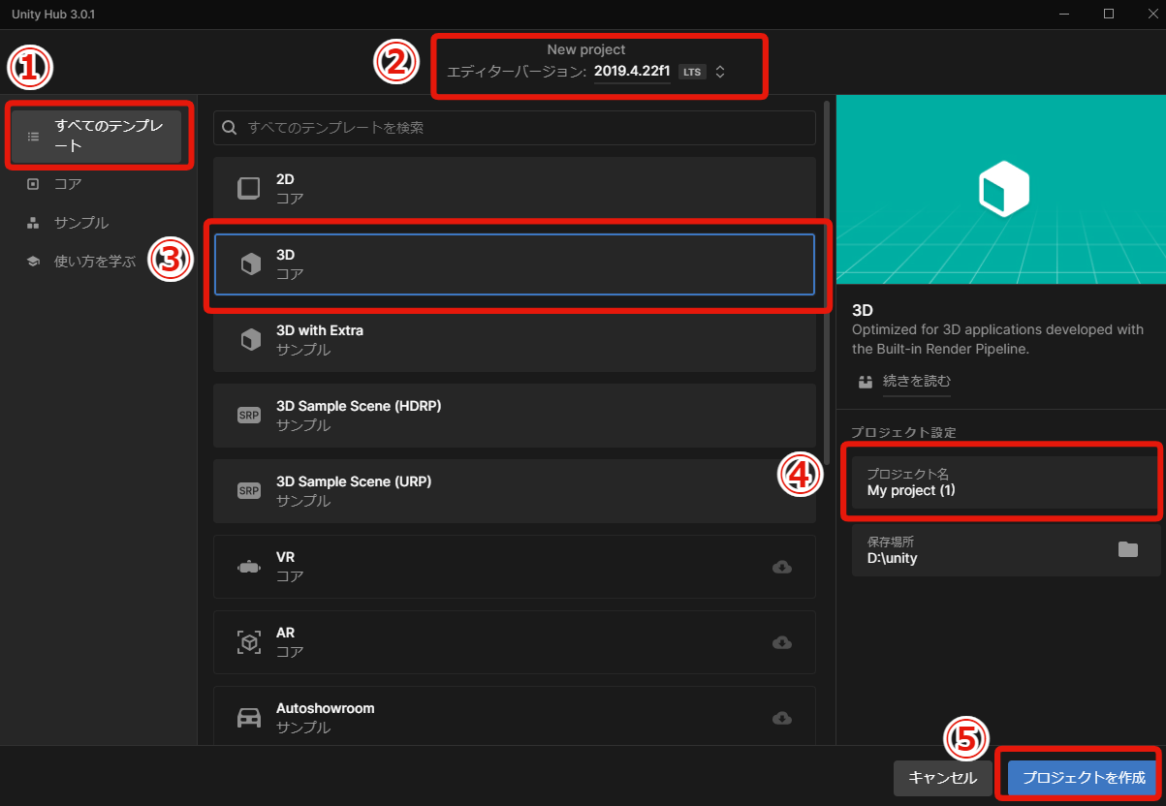Screen dimensions: 1166x806
Task: Browse save location with folder icon
Action: pyautogui.click(x=1127, y=549)
